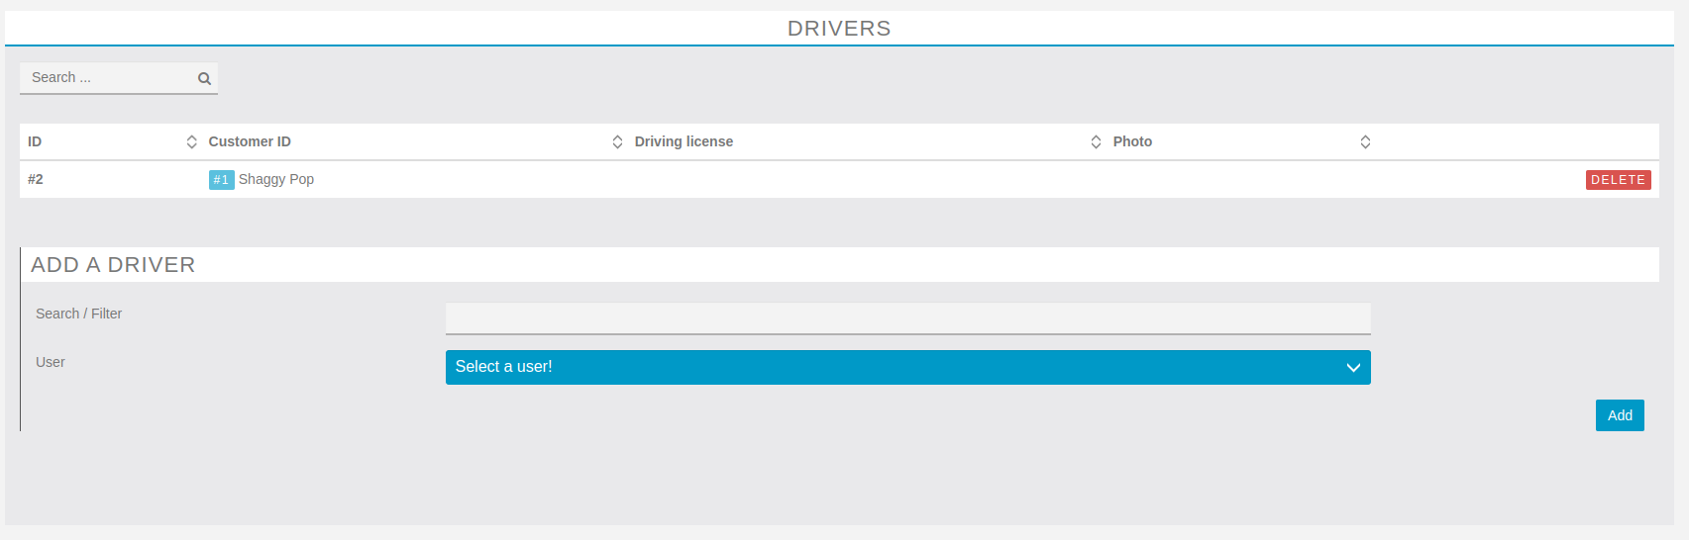Click the sort arrows beside the Photo column
1689x540 pixels.
[x=1365, y=141]
